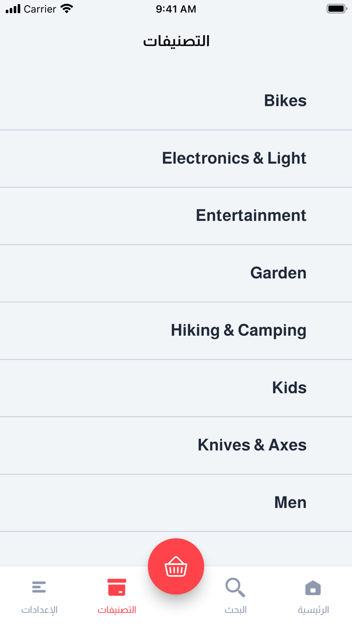Tap the settings lines icon
The width and height of the screenshot is (352, 626).
pyautogui.click(x=39, y=587)
